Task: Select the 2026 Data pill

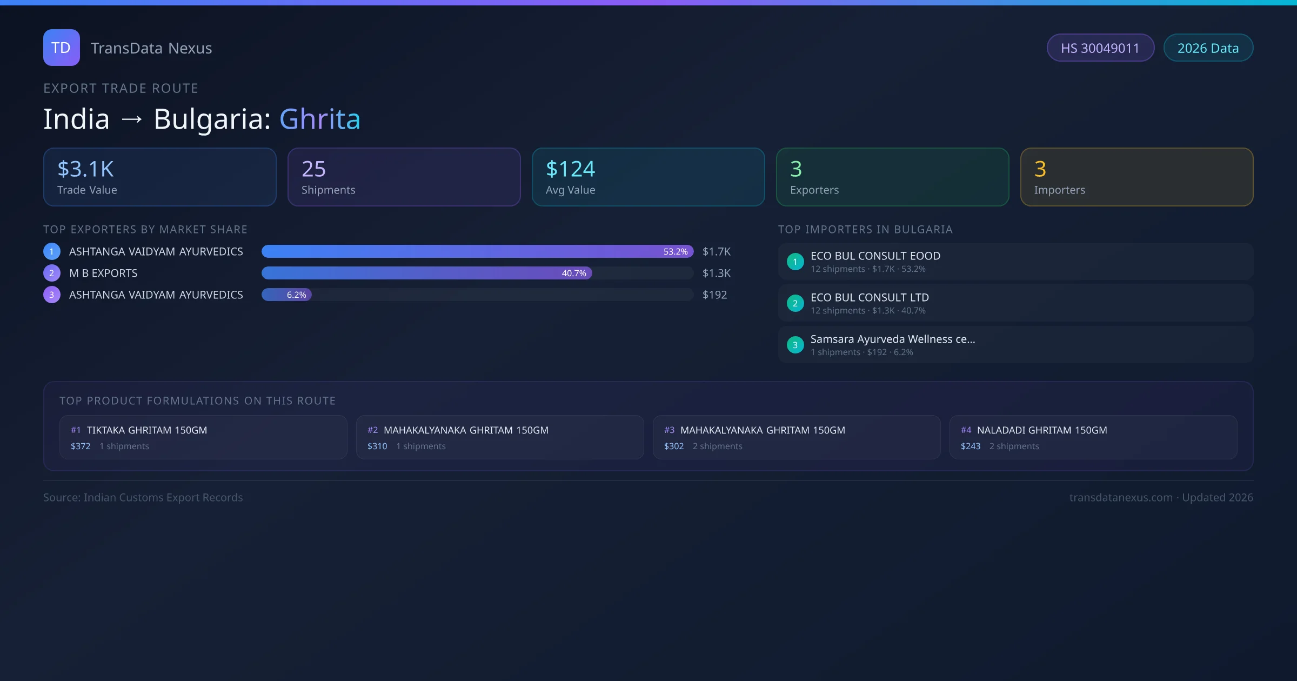Action: 1208,48
